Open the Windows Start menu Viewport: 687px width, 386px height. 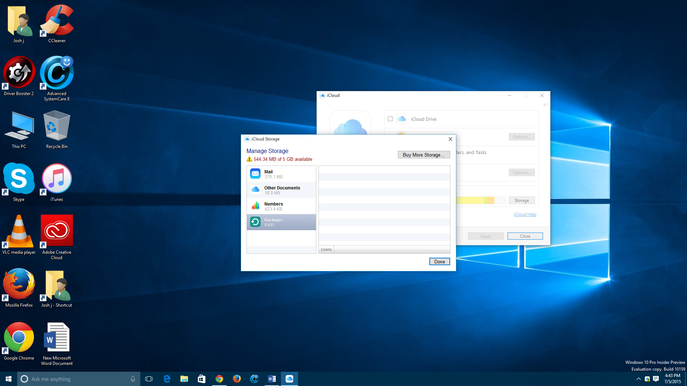[9, 379]
